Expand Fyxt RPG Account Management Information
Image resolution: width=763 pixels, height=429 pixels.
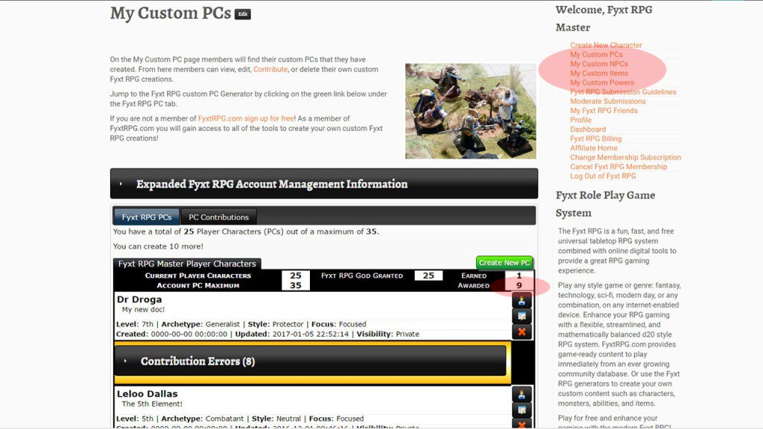[324, 184]
